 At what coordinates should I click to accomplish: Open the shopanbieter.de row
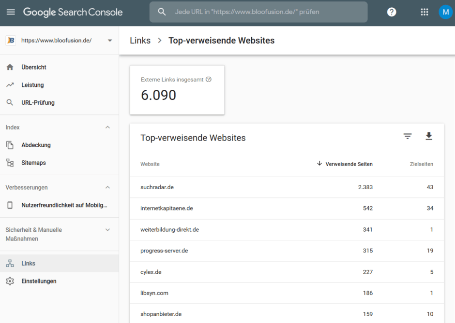point(287,314)
